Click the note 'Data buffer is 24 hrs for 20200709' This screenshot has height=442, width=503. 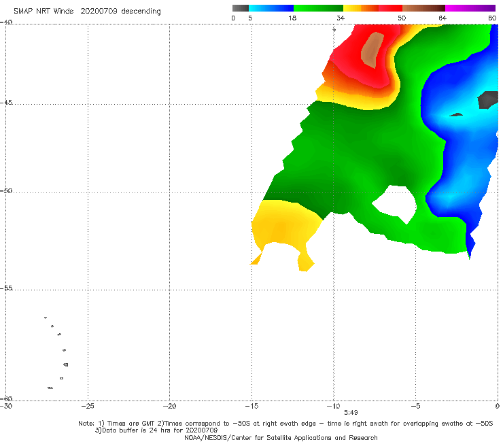click(x=156, y=430)
